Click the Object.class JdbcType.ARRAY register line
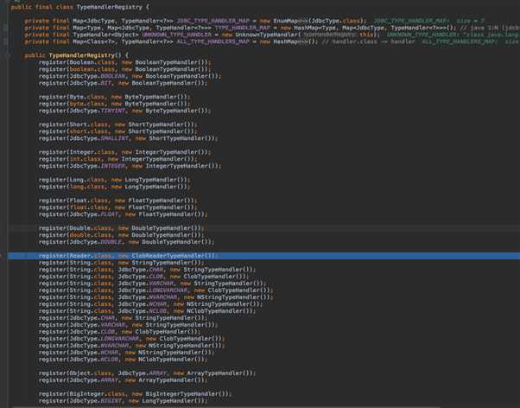 [x=147, y=373]
